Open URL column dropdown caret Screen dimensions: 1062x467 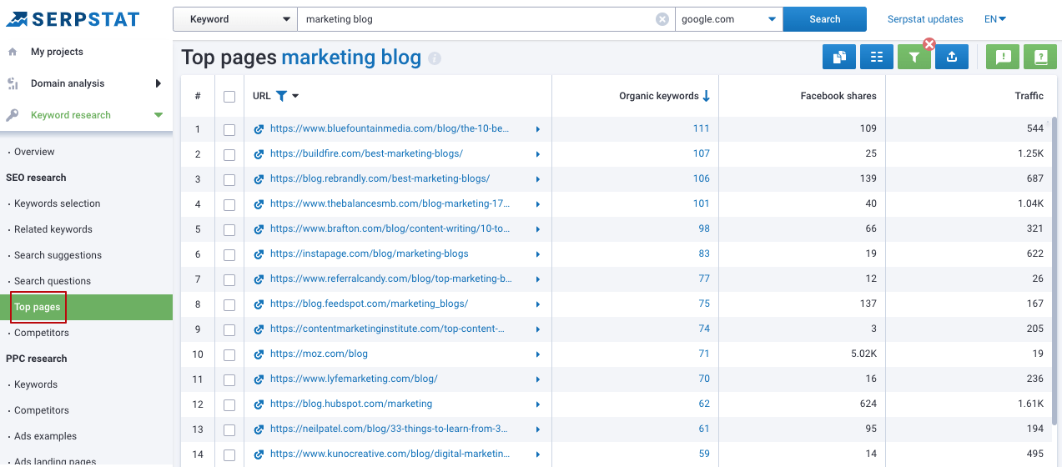pyautogui.click(x=295, y=96)
